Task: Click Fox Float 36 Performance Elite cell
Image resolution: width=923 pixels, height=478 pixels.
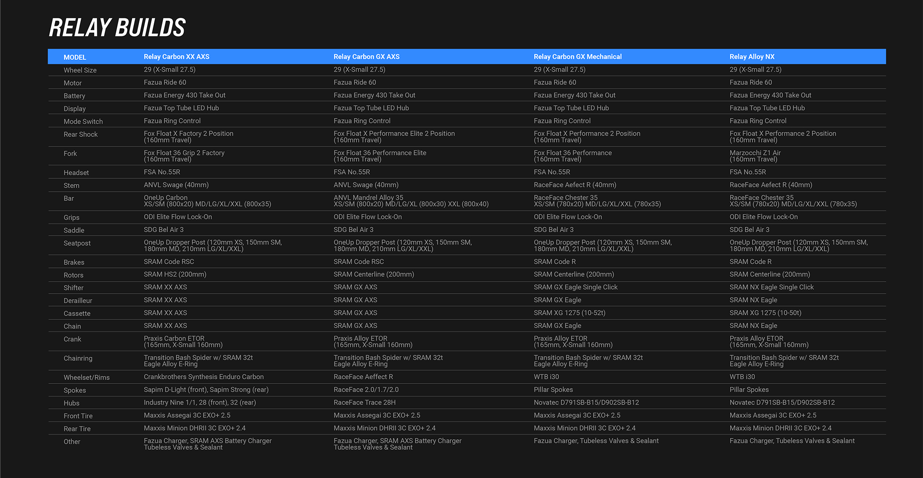Action: click(380, 156)
